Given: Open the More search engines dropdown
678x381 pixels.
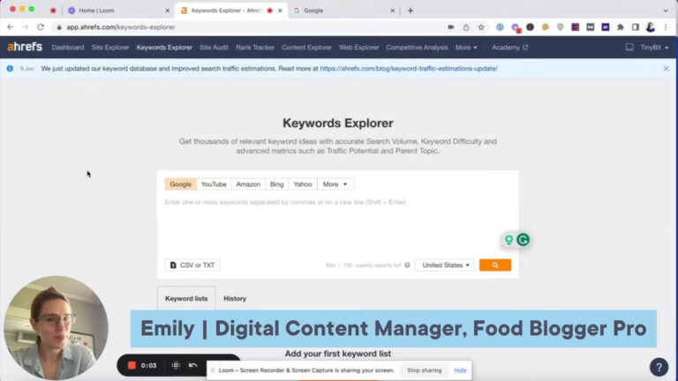Looking at the screenshot, I should (335, 184).
